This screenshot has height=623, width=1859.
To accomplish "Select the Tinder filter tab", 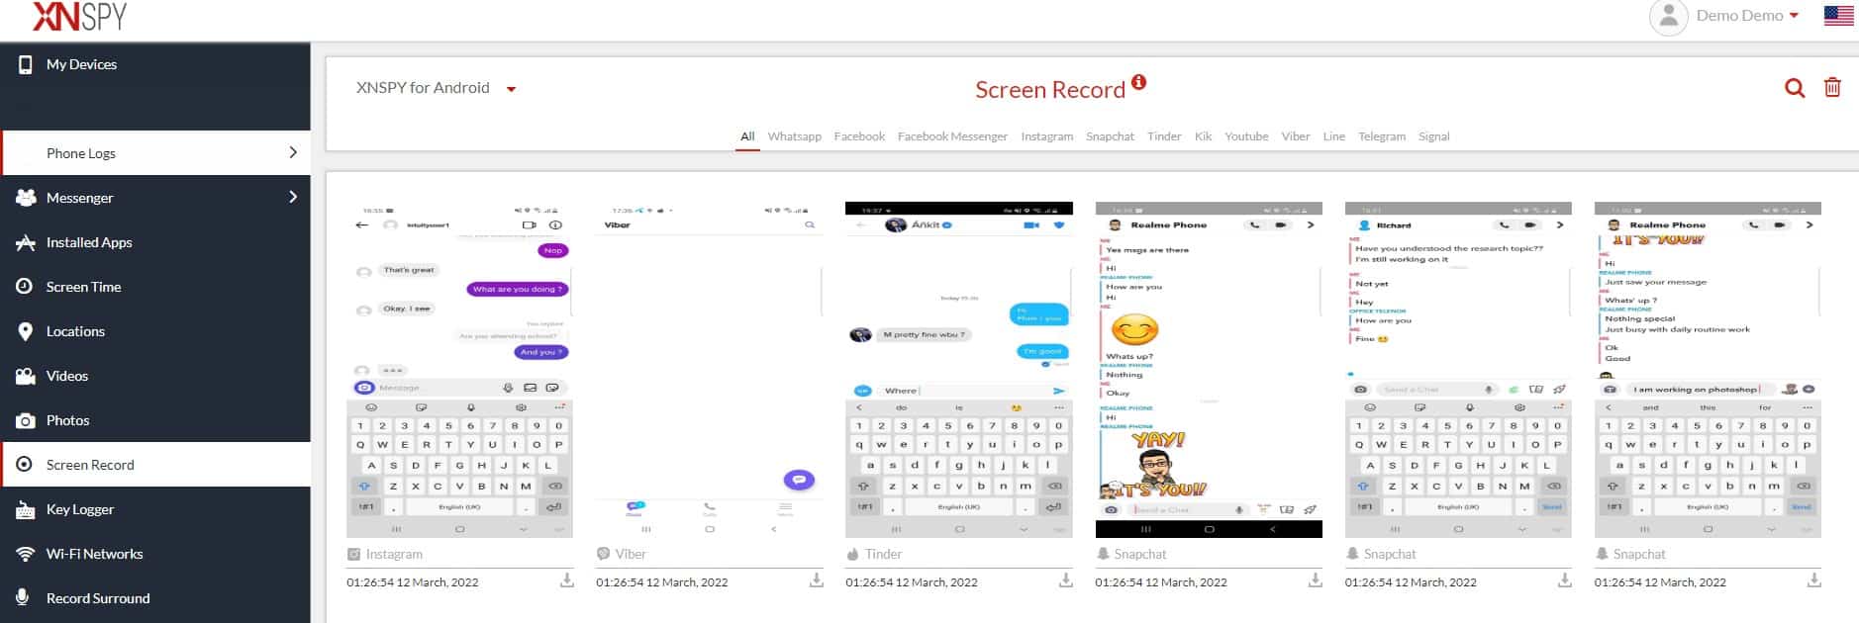I will (1164, 136).
